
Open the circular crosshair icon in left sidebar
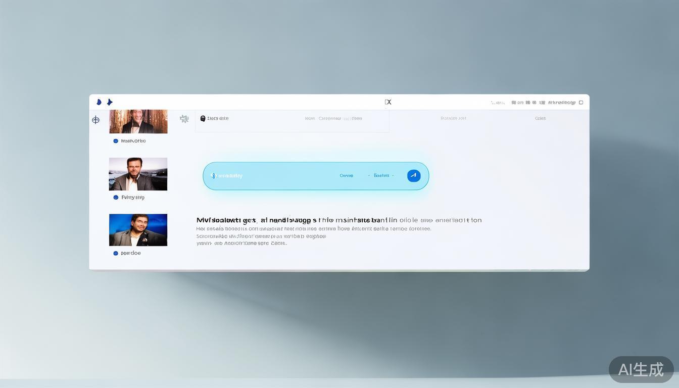tap(95, 120)
